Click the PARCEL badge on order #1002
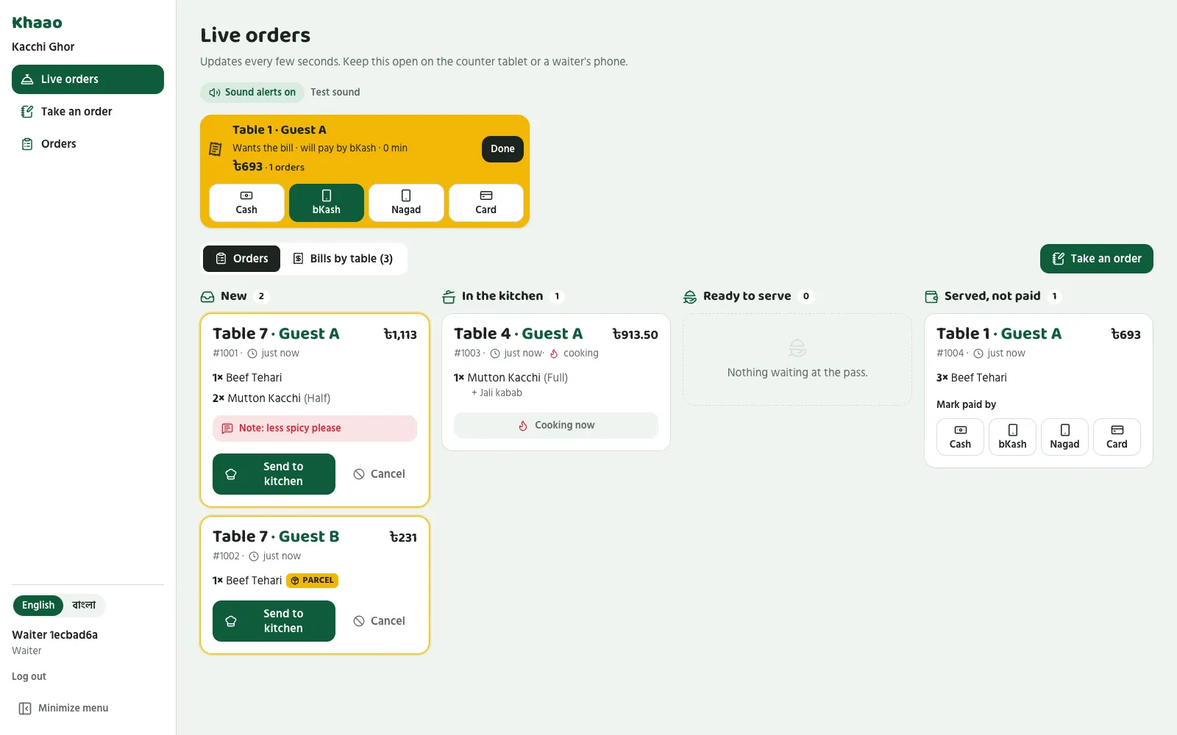Screen dimensions: 1177x735 coord(313,581)
